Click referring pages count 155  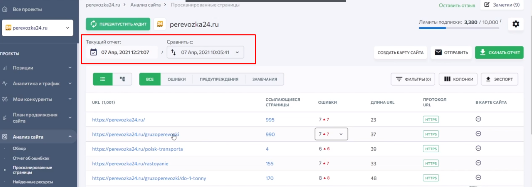pyautogui.click(x=269, y=163)
